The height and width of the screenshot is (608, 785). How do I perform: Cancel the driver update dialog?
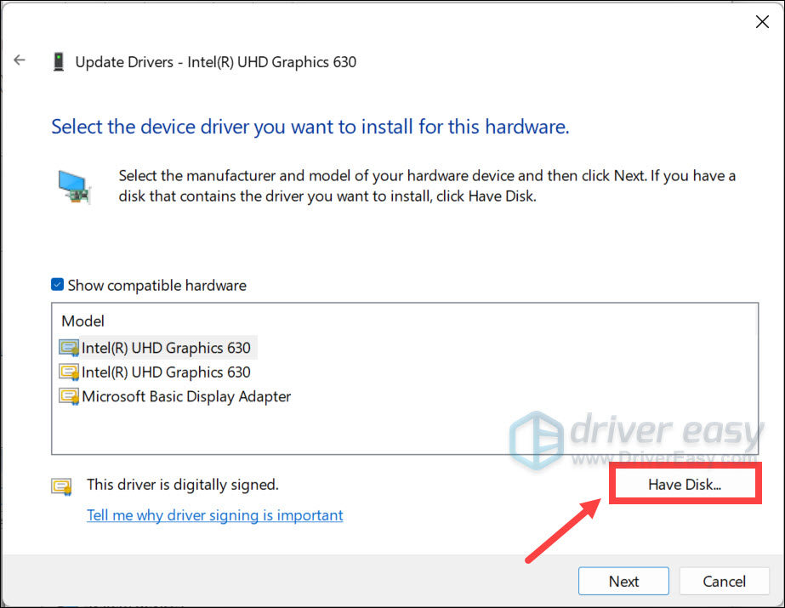724,582
